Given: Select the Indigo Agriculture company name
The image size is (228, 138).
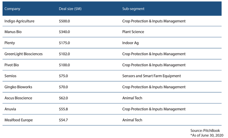Looking at the screenshot, I should (x=19, y=21).
